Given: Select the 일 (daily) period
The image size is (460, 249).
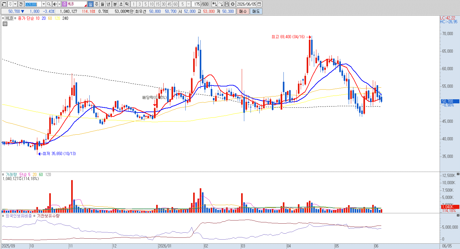Looking at the screenshot, I should [x=90, y=4].
